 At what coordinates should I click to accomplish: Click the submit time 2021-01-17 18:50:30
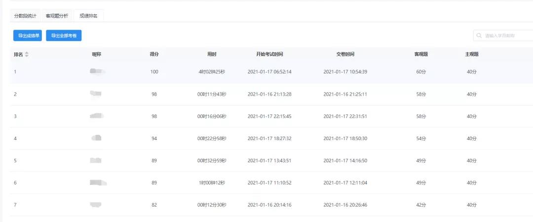(345, 139)
